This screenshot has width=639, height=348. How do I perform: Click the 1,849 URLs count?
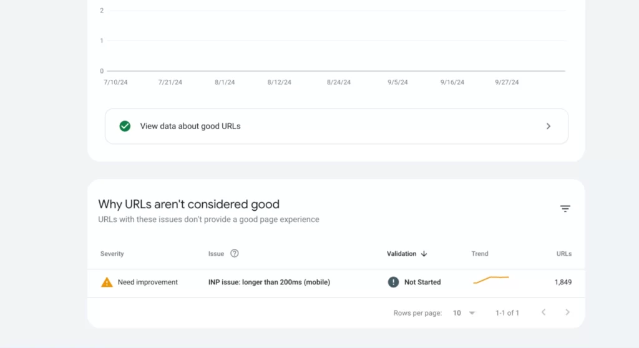coord(563,283)
